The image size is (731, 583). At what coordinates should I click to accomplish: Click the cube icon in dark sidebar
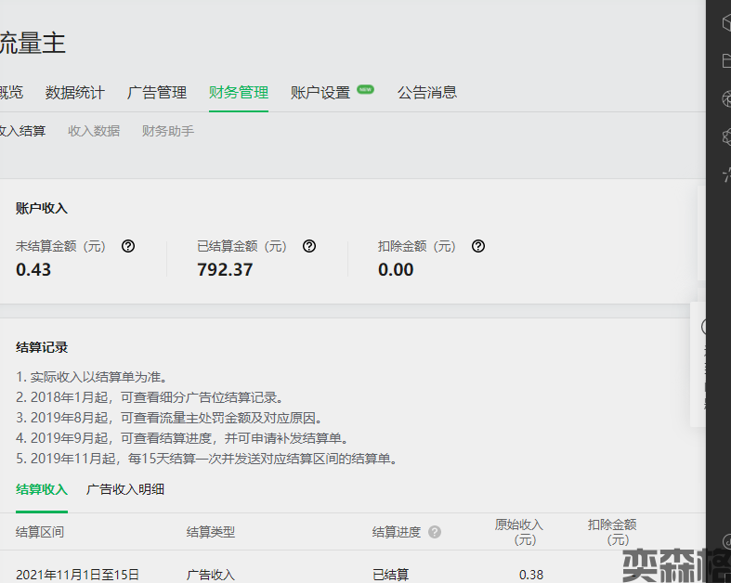(x=725, y=23)
